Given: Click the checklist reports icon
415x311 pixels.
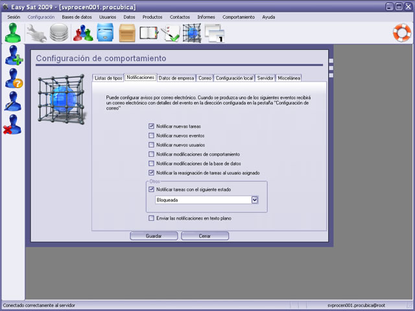Looking at the screenshot, I should coord(171,32).
